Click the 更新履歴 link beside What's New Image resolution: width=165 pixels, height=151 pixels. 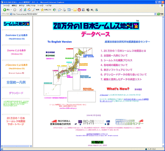coord(138,89)
